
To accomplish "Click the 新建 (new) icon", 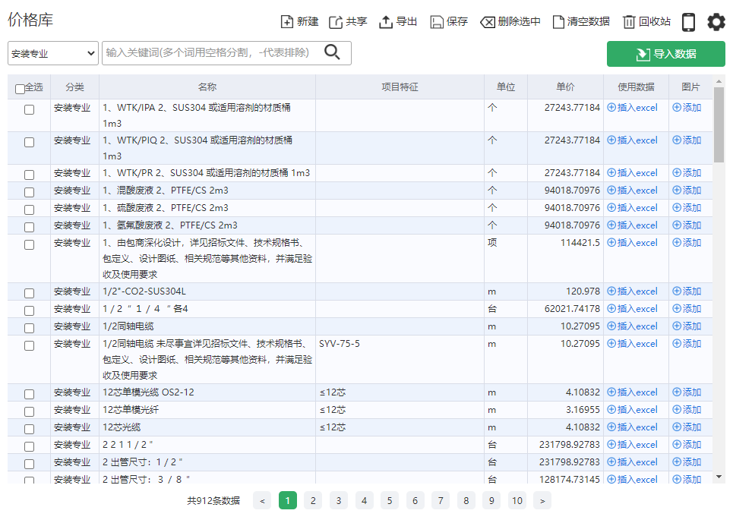I will coord(287,22).
